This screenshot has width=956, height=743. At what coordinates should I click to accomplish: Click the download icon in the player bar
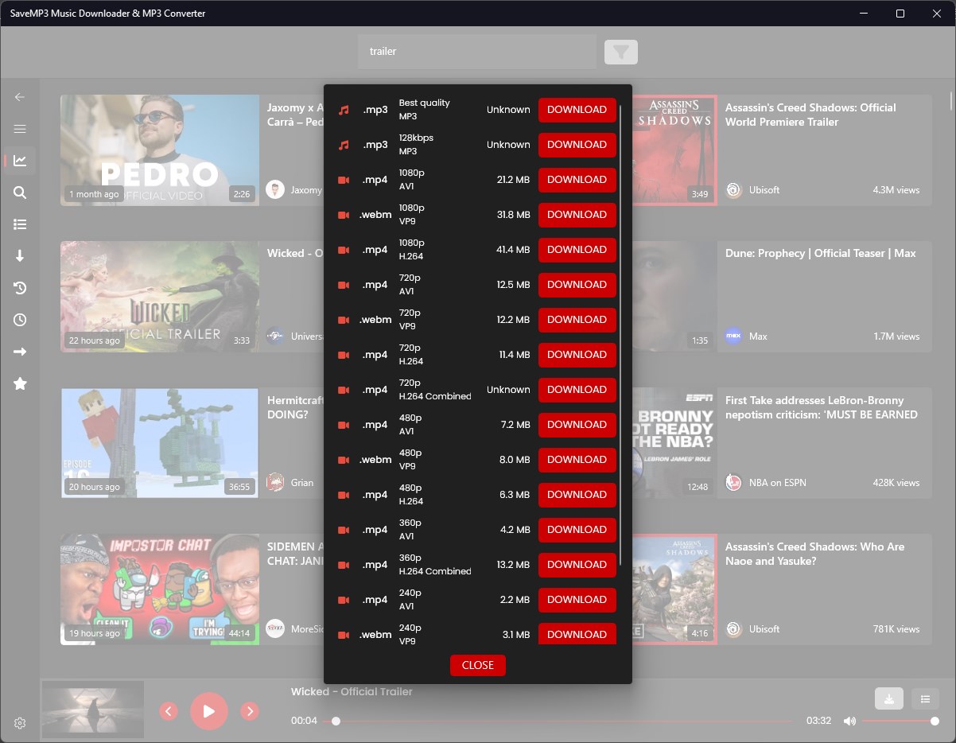click(888, 698)
